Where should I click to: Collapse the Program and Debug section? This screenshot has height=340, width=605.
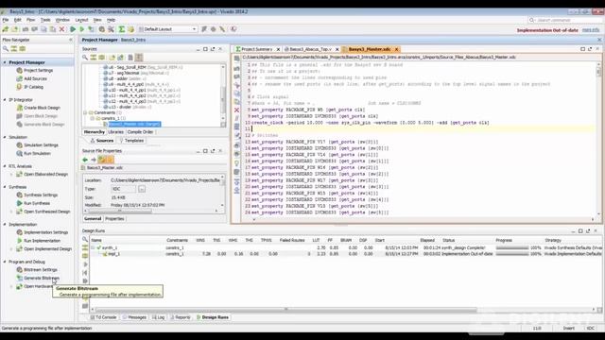click(5, 262)
